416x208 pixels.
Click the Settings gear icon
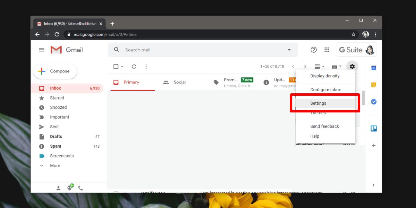pos(352,67)
